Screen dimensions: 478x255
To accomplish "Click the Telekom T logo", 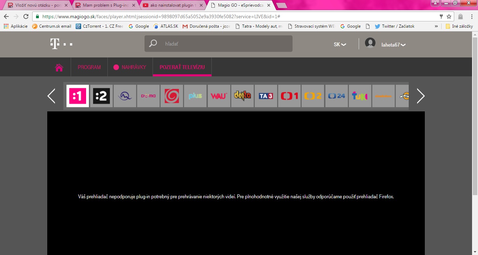I will [61, 44].
